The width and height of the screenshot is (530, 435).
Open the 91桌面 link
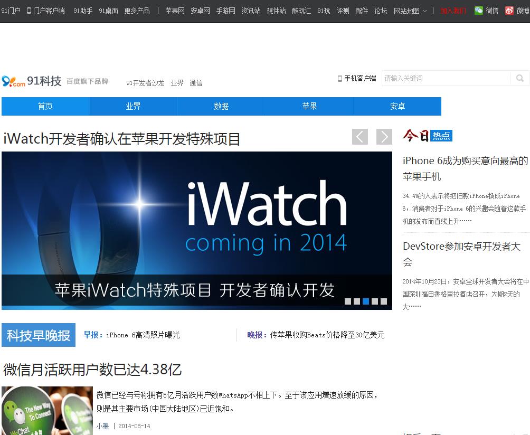coord(109,11)
